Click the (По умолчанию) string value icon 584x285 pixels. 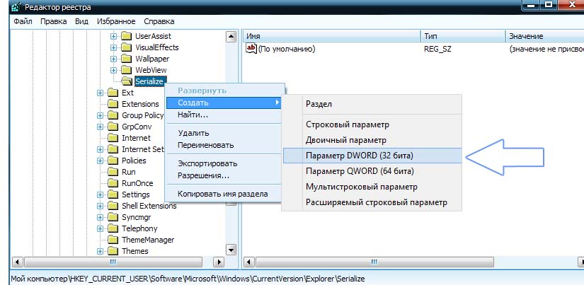pyautogui.click(x=251, y=49)
